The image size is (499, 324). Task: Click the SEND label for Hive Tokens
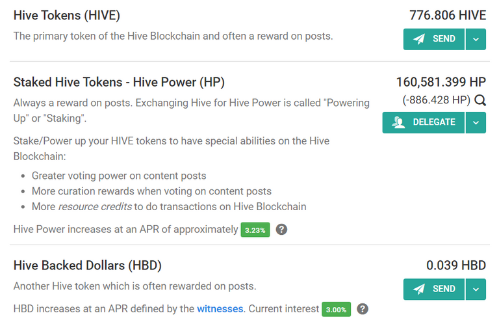tap(444, 39)
